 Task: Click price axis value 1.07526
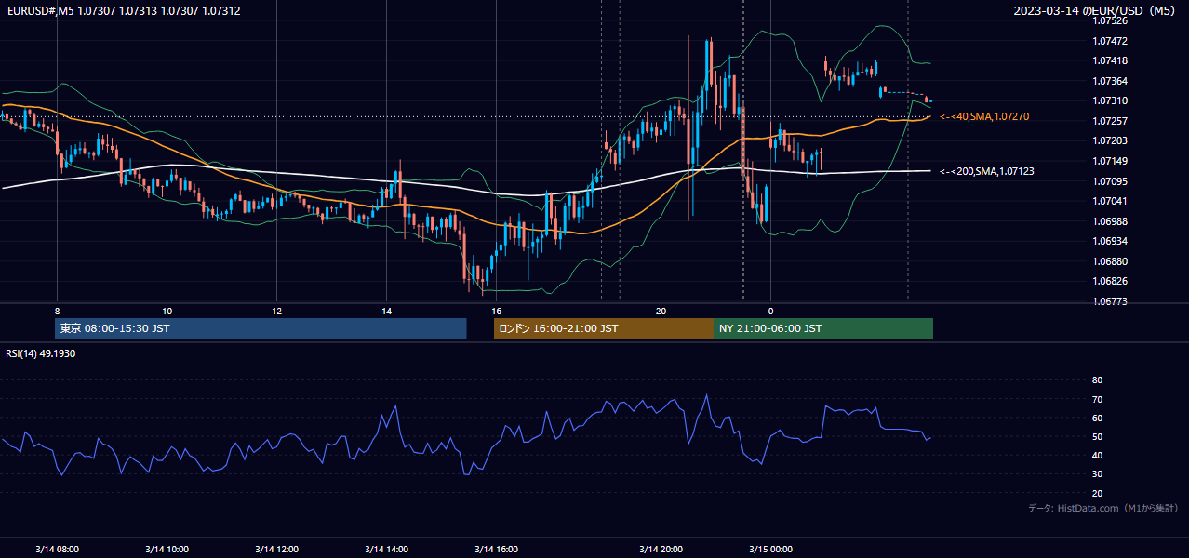pos(1109,20)
